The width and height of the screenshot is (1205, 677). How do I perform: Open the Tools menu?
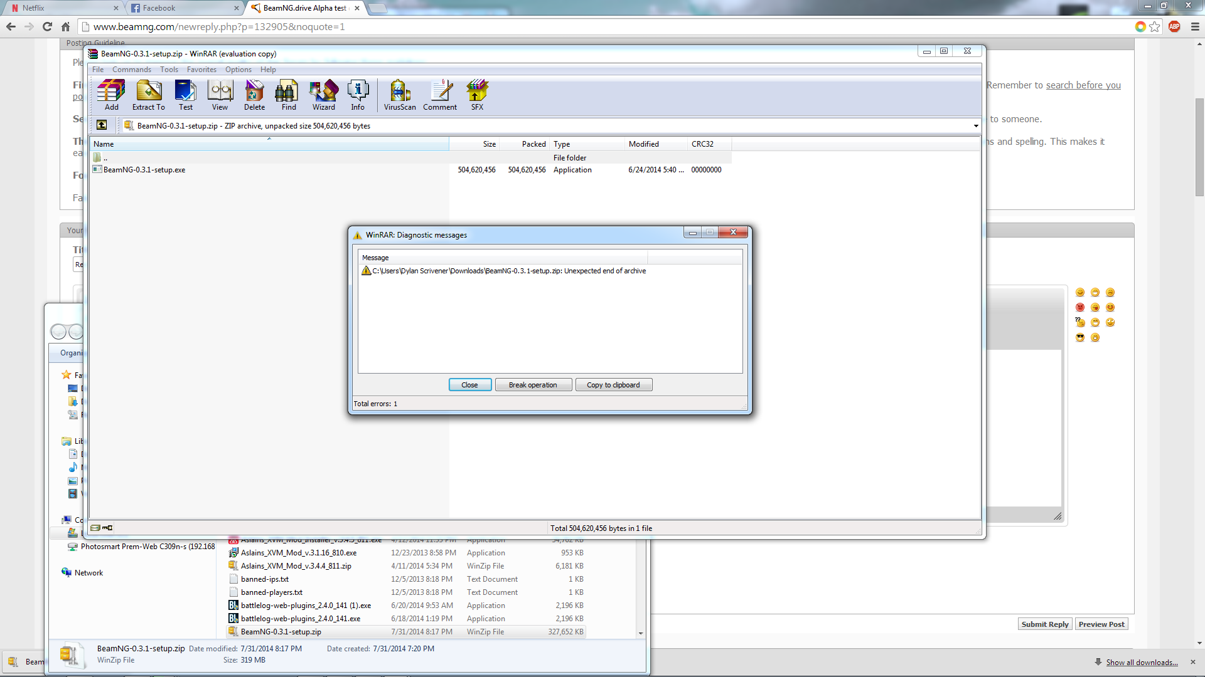tap(169, 70)
